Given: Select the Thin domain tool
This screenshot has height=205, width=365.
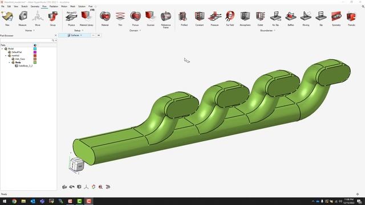Looking at the screenshot, I should click(x=120, y=18).
